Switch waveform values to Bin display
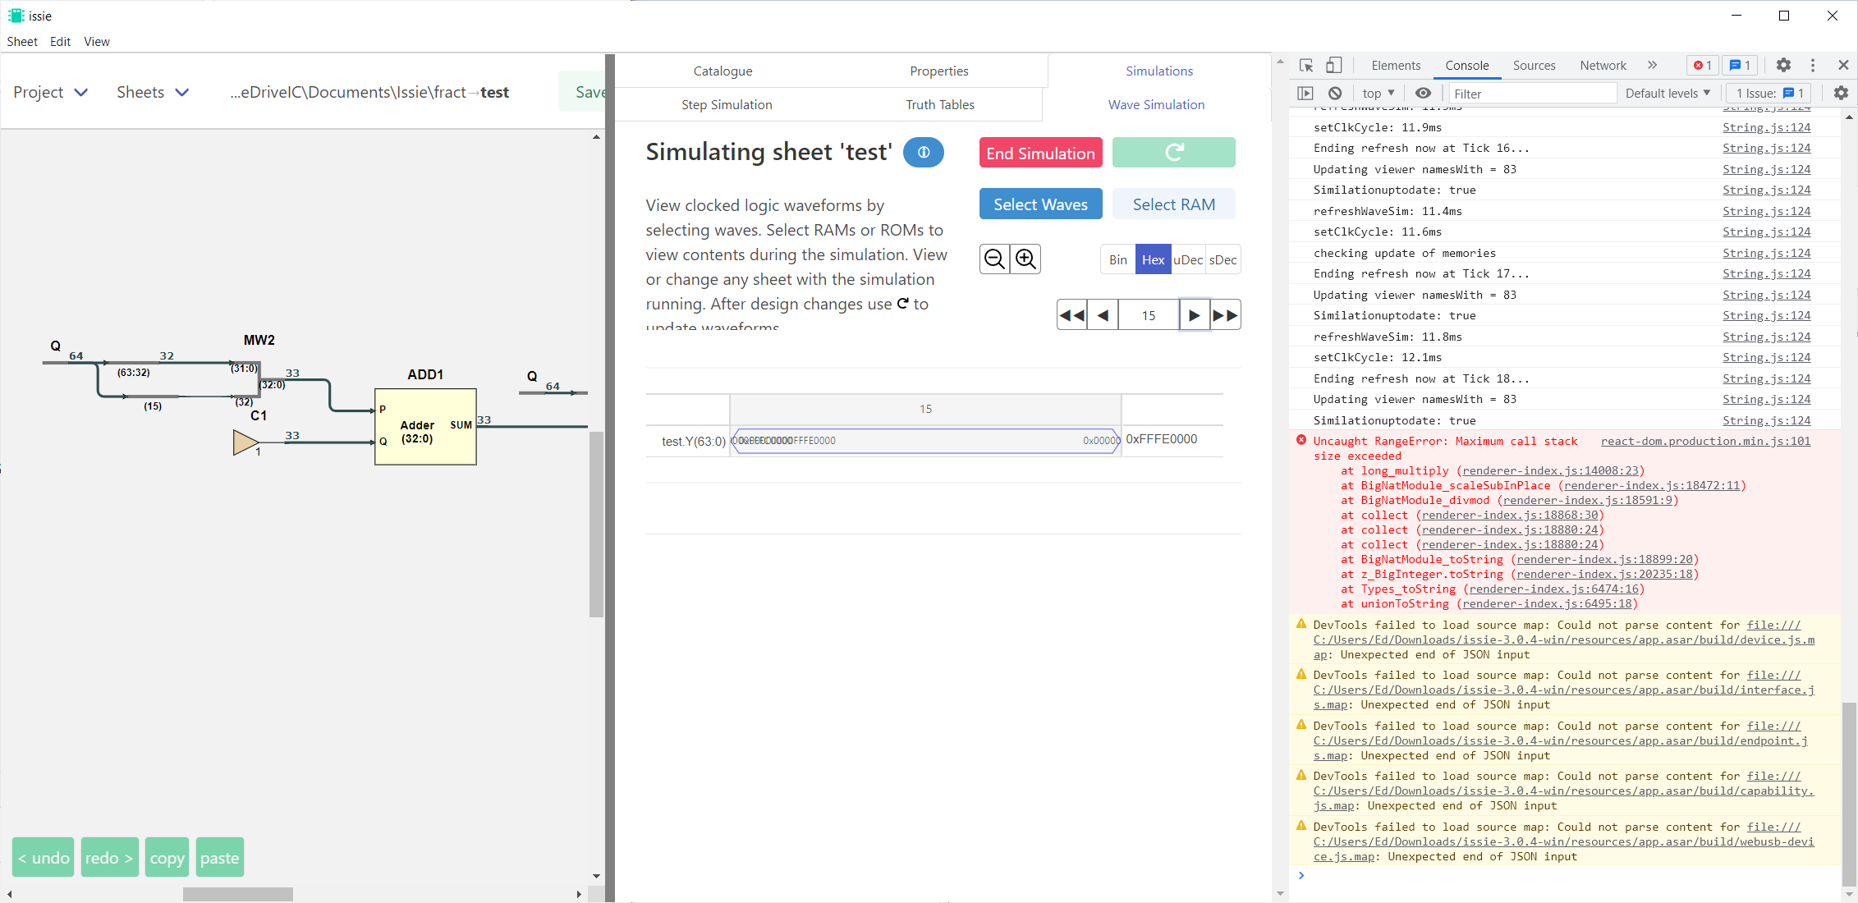The width and height of the screenshot is (1858, 903). tap(1117, 259)
